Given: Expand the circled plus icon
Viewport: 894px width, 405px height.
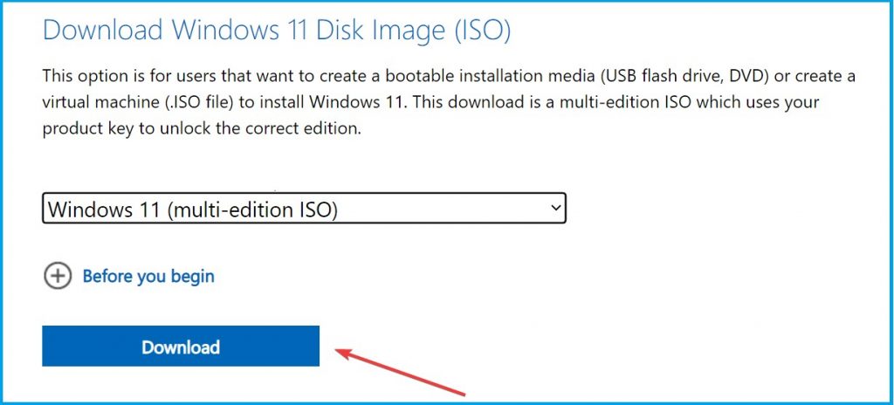Looking at the screenshot, I should [x=58, y=277].
